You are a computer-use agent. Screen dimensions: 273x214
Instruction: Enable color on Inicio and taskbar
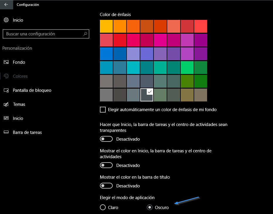(x=106, y=165)
